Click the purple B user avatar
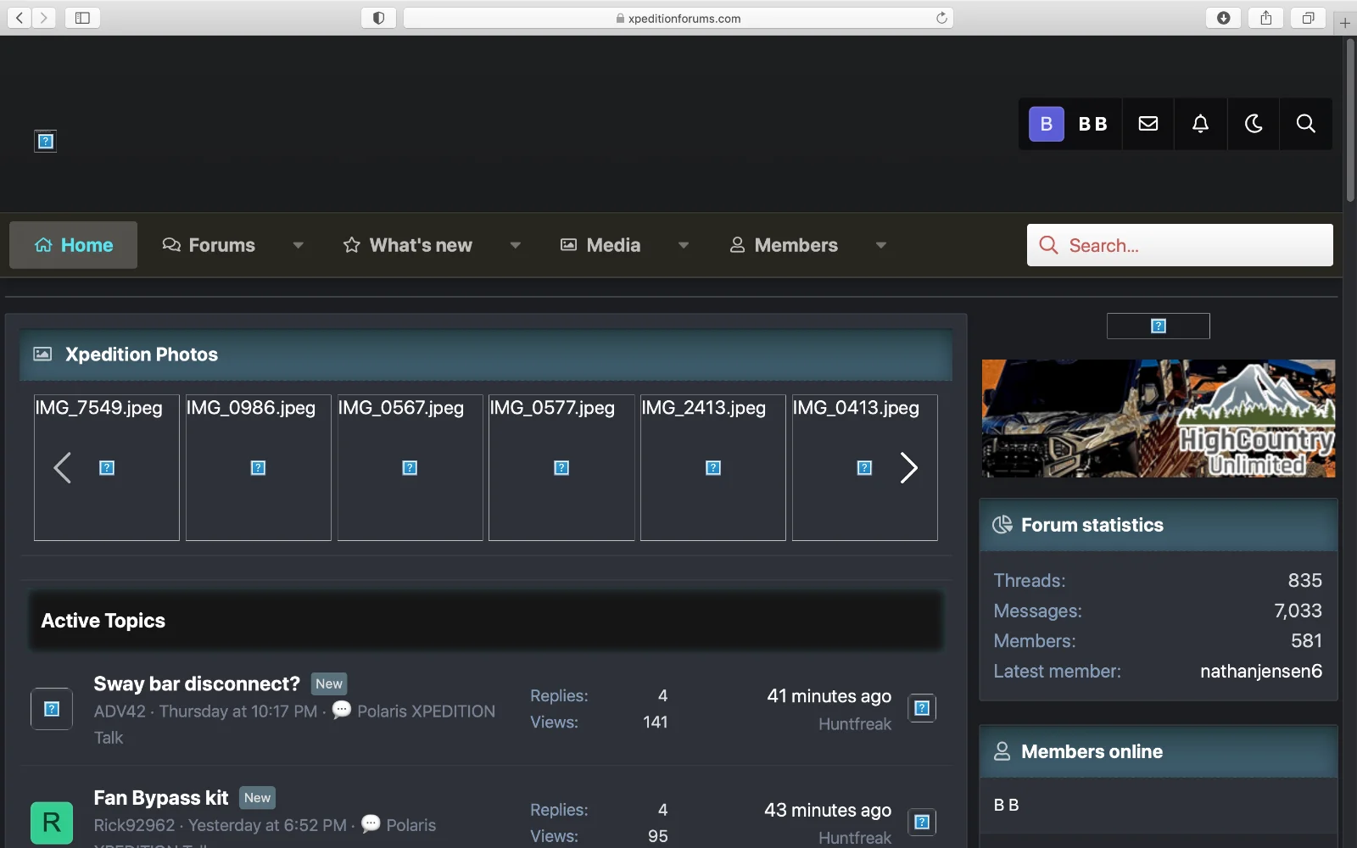 (x=1046, y=124)
